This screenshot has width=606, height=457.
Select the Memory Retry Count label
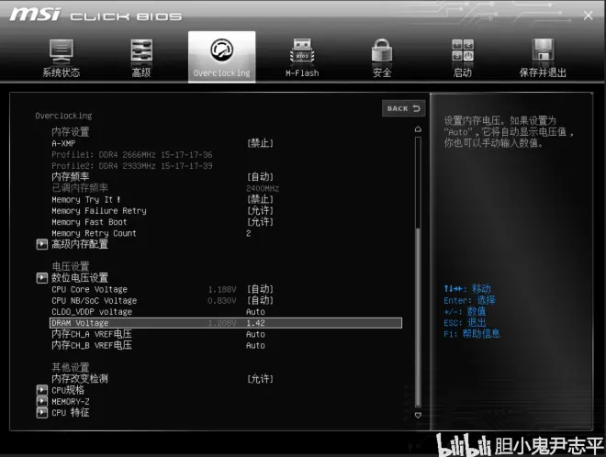[x=94, y=233]
